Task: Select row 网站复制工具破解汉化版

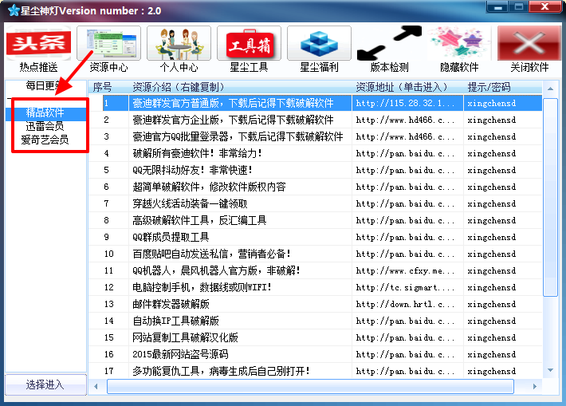Action: tap(316, 337)
